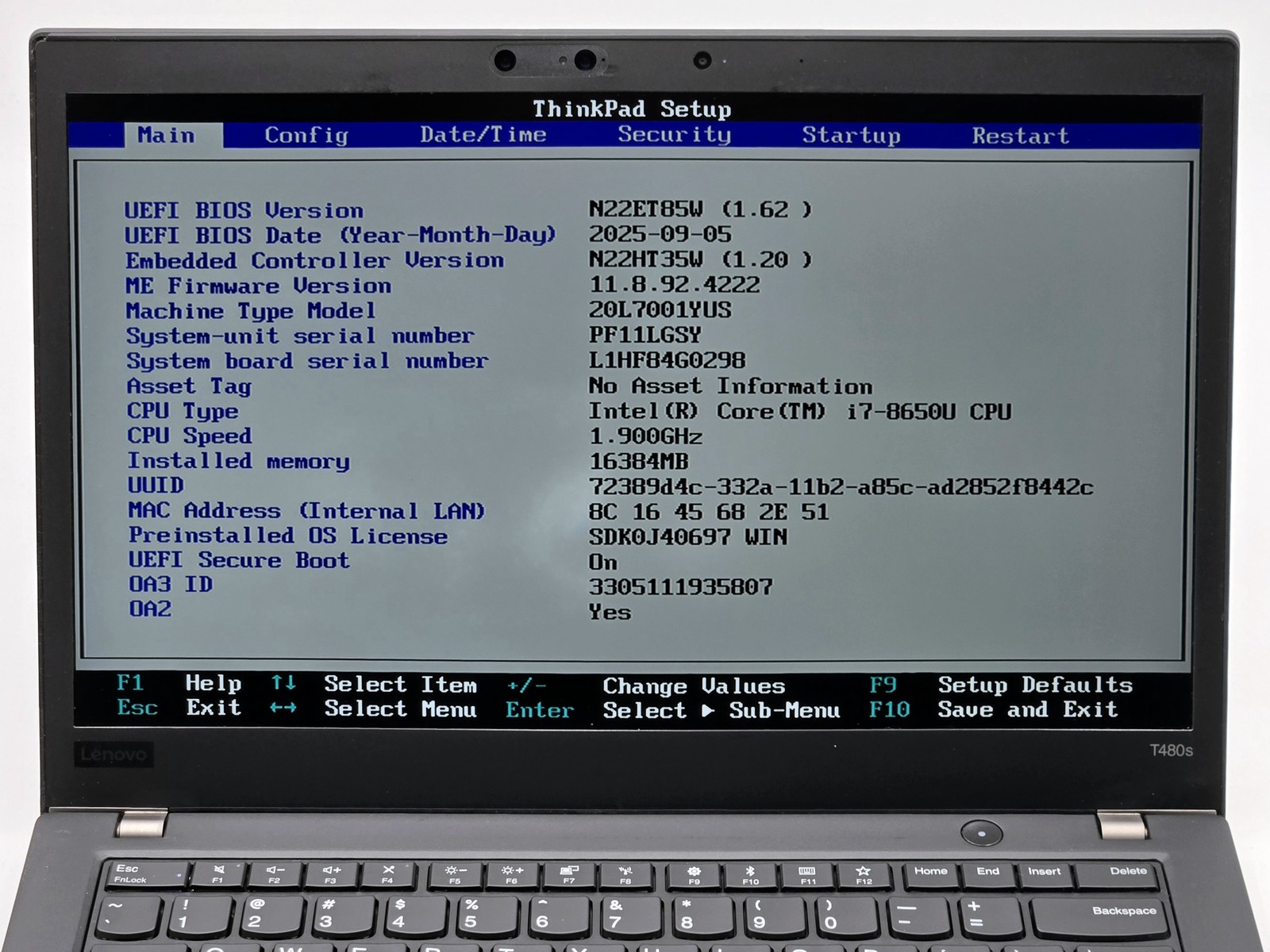Click the UUID value starting 72389d4c

pos(841,486)
